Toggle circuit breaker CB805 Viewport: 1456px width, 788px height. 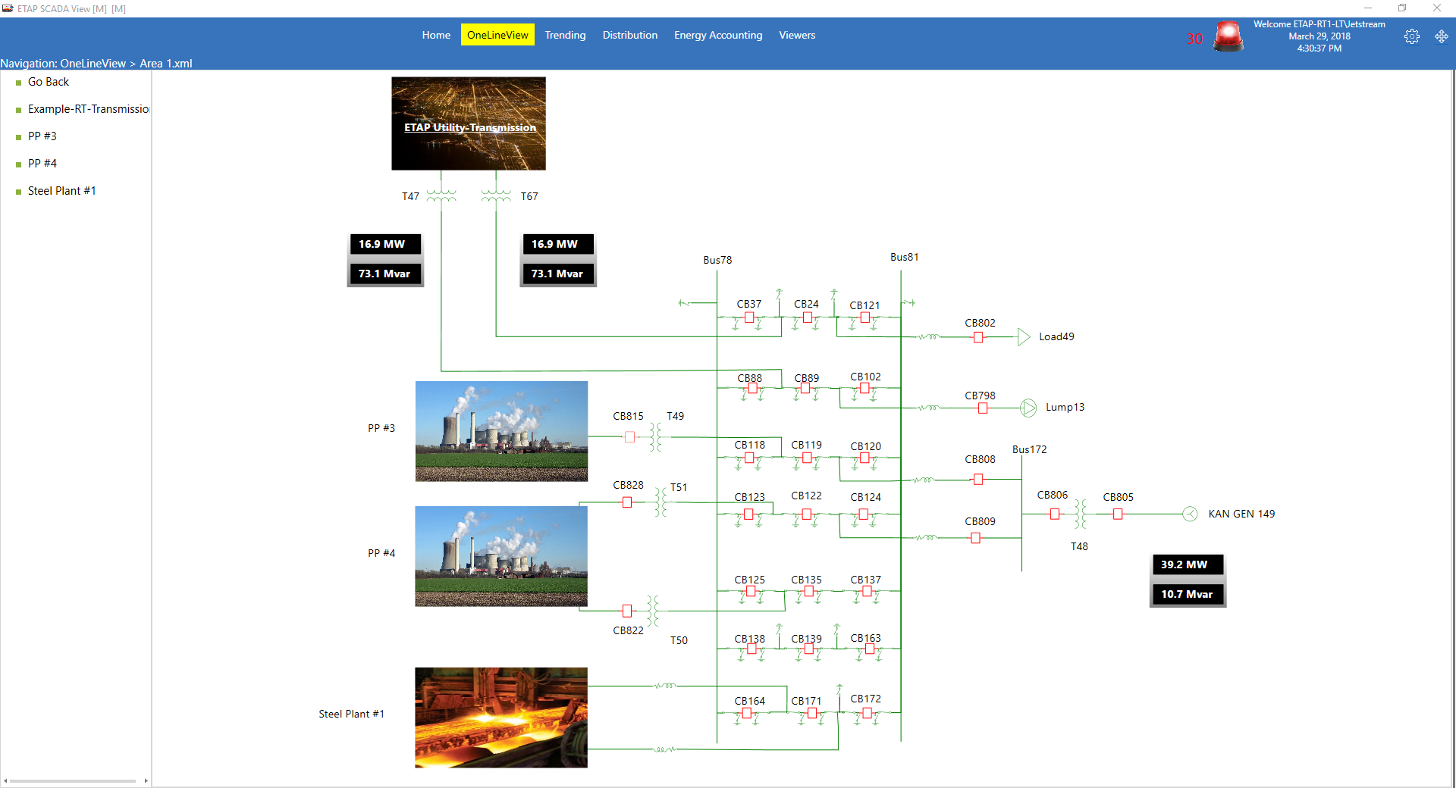[1118, 514]
